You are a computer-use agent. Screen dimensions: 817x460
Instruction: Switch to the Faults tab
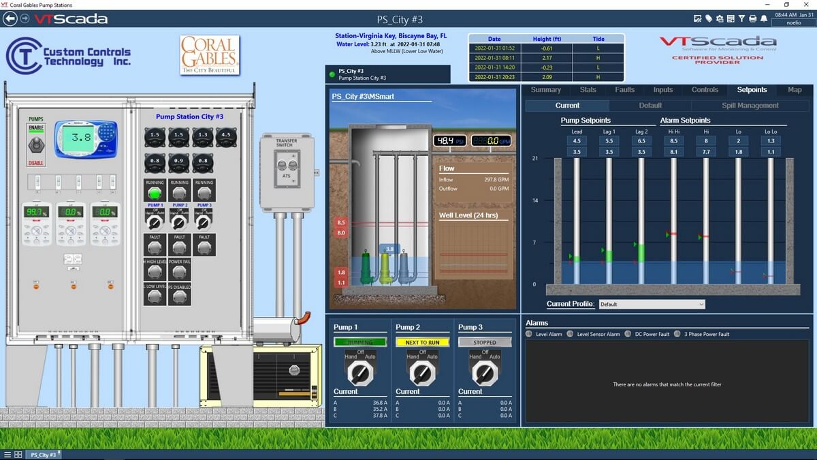coord(624,90)
